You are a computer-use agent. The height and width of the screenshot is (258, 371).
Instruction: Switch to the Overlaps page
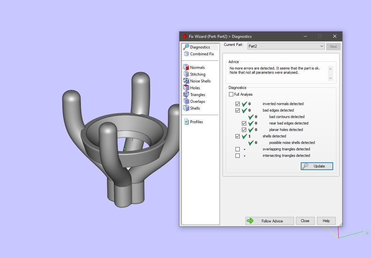pos(198,102)
